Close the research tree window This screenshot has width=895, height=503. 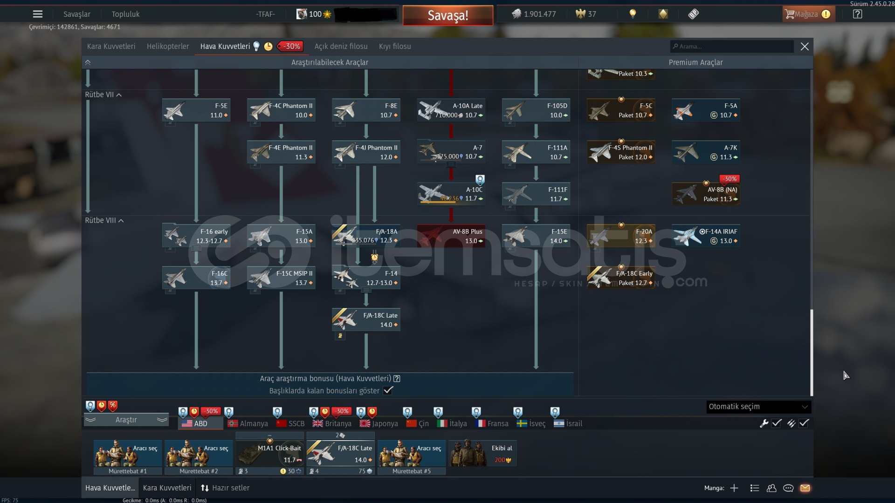tap(805, 46)
